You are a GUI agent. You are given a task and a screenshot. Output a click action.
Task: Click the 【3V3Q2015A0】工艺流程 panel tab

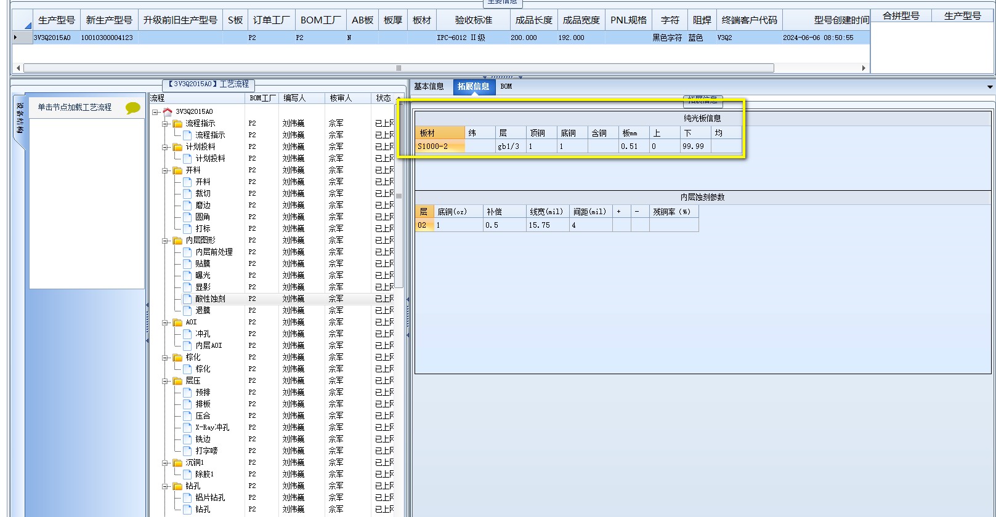pyautogui.click(x=209, y=84)
